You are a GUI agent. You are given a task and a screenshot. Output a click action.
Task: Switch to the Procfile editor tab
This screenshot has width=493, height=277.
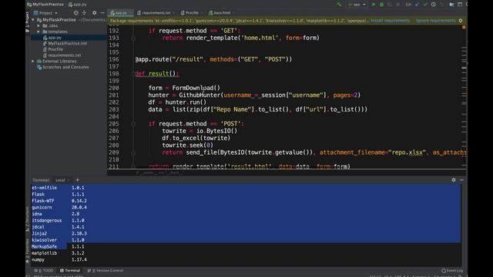191,13
